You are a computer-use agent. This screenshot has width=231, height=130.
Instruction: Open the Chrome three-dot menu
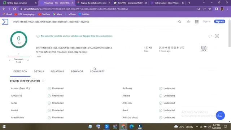[x=227, y=9]
